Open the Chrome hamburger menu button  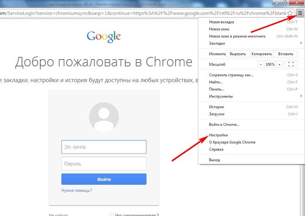pyautogui.click(x=300, y=13)
